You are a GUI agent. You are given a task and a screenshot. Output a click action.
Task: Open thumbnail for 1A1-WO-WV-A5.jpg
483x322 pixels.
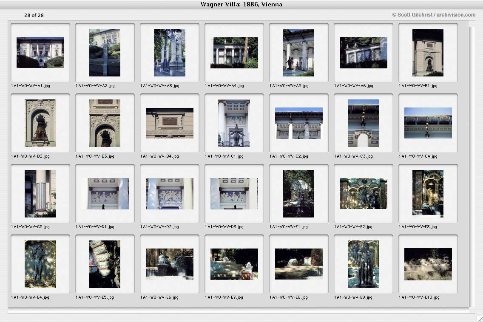[298, 52]
